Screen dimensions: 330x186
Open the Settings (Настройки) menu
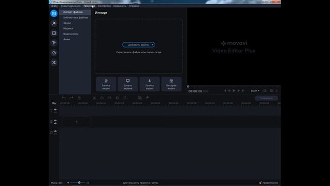pyautogui.click(x=104, y=6)
